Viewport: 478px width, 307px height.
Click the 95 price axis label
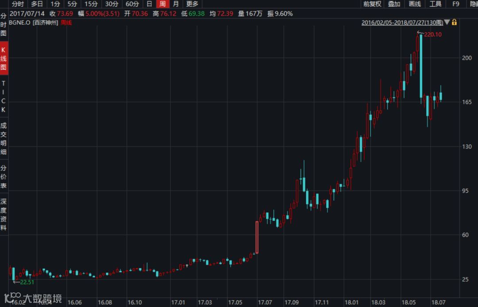(465, 191)
